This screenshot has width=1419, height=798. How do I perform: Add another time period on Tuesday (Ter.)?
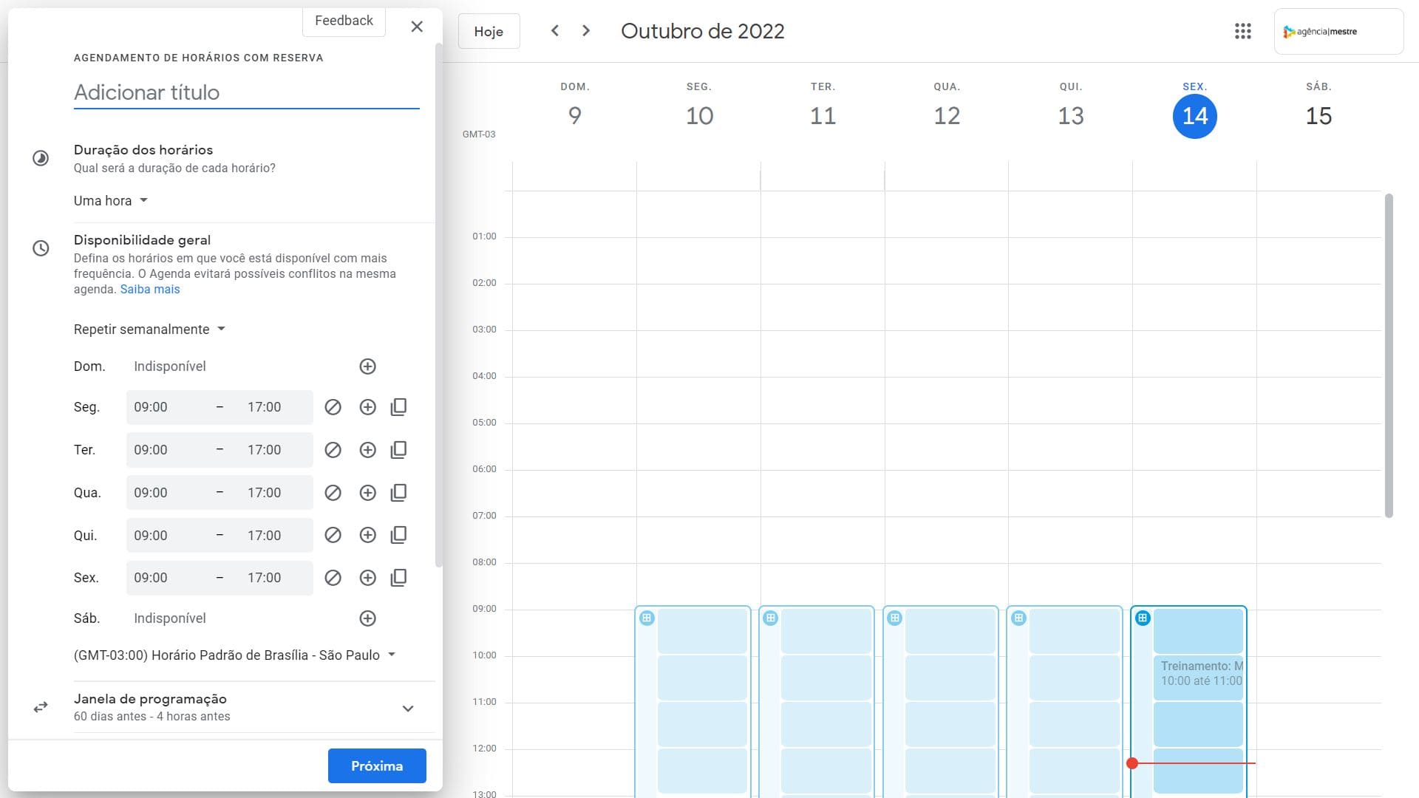pos(367,450)
